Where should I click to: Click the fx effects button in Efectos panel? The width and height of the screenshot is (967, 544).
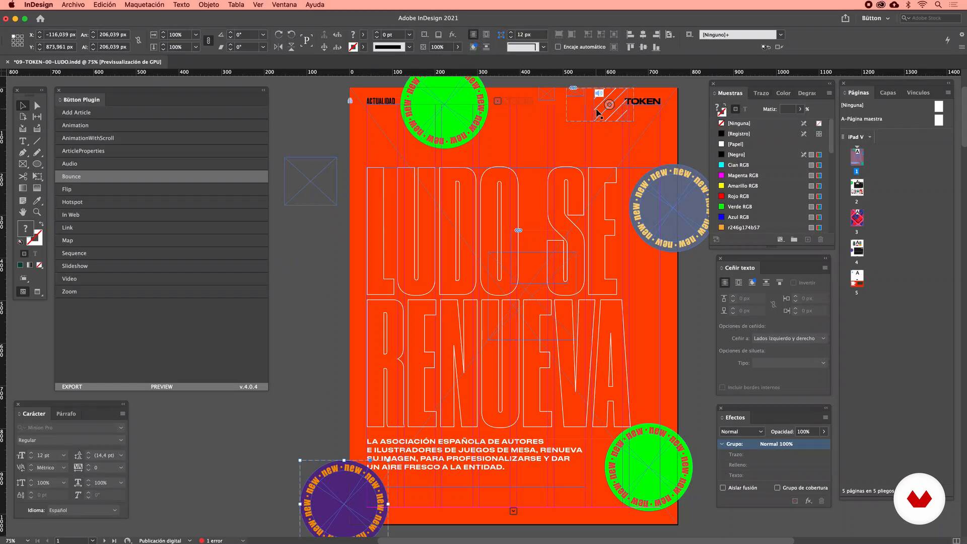pyautogui.click(x=808, y=501)
